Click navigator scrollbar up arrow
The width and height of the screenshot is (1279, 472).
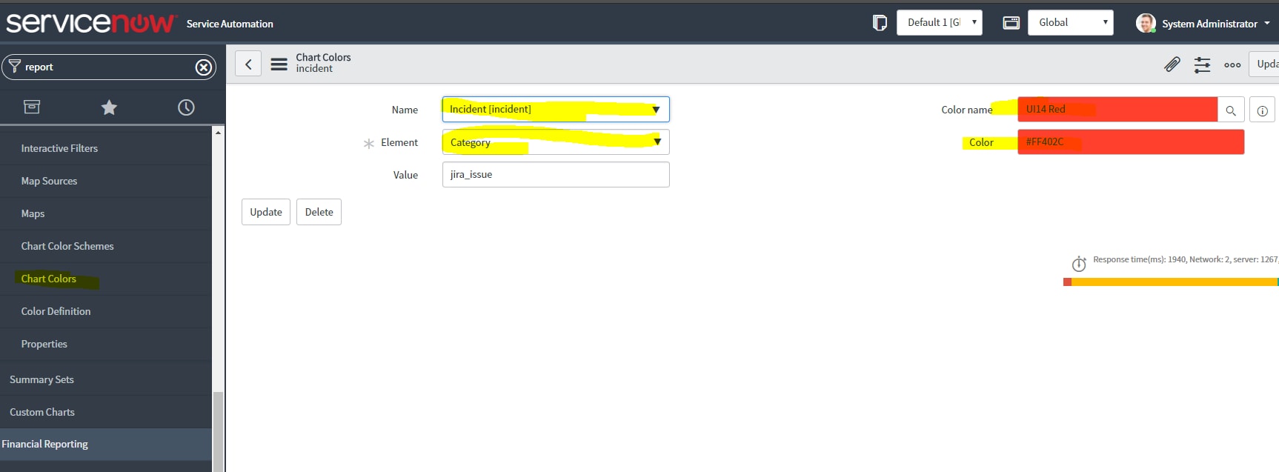218,133
